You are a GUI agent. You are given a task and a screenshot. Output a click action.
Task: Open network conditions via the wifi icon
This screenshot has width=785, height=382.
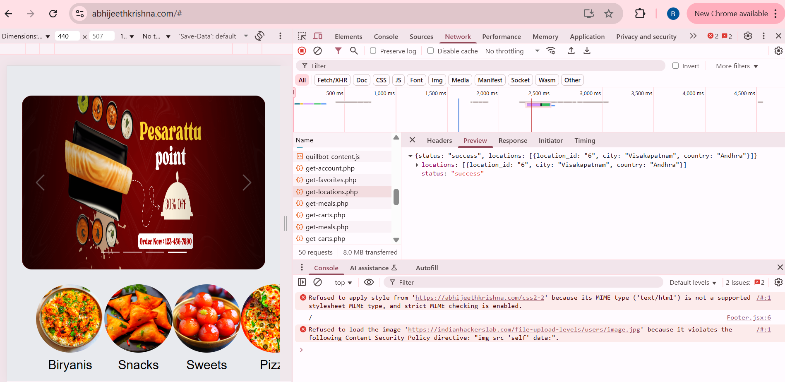[x=551, y=50]
